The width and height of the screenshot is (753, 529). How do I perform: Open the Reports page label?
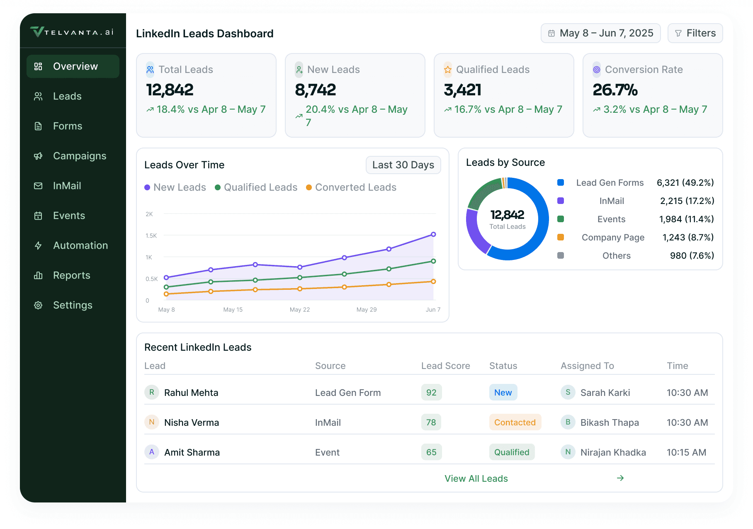coord(72,275)
